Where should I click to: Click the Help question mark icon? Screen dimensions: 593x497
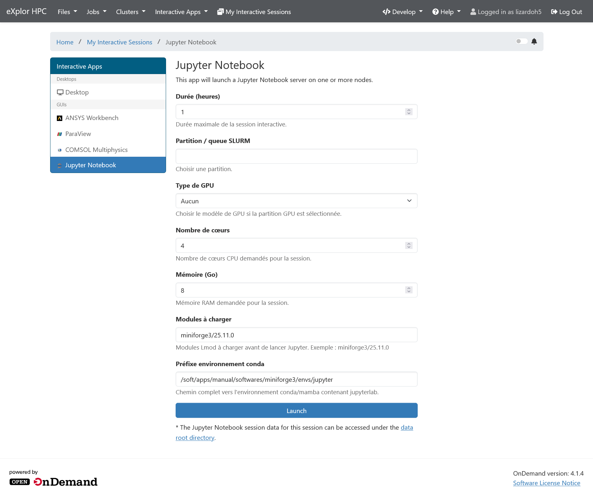[x=436, y=12]
